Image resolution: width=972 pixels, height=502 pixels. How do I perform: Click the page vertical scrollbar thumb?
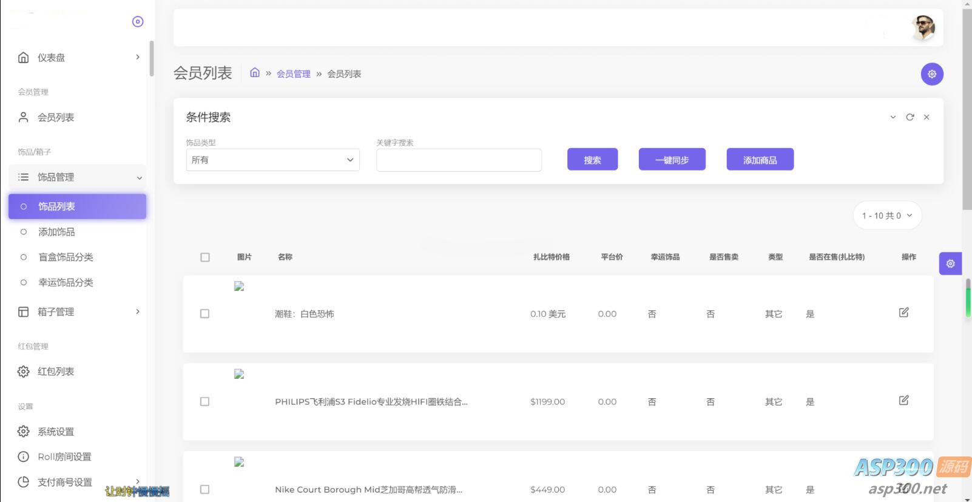(x=967, y=109)
